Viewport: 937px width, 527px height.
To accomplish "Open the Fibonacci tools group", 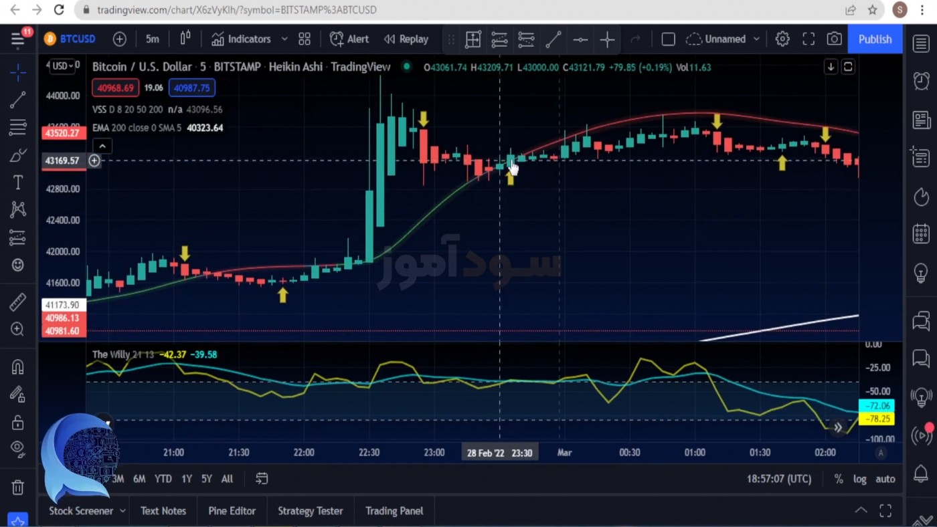I will (18, 127).
